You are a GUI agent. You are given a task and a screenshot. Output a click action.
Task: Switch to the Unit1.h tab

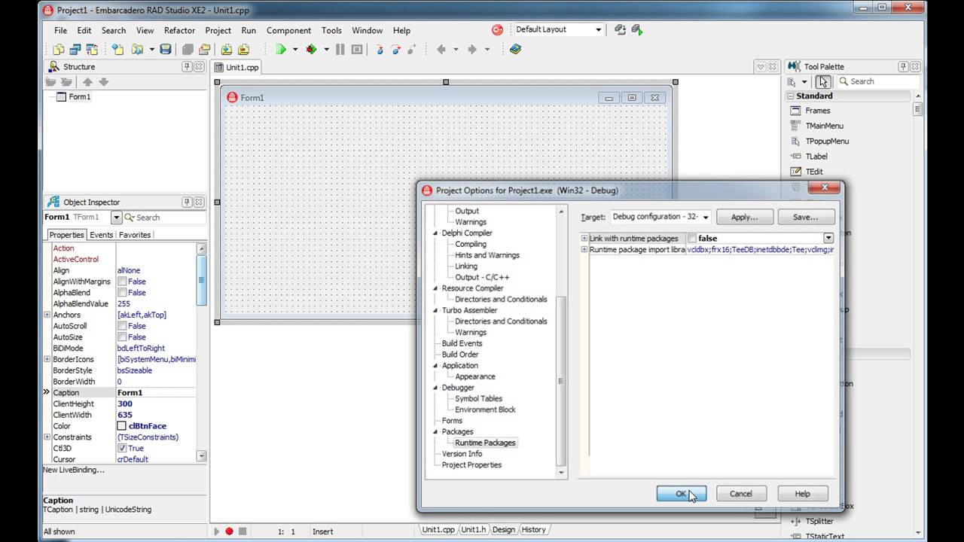[474, 530]
